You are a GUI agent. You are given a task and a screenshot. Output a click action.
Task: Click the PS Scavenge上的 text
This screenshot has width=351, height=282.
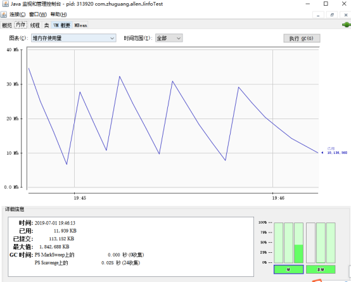point(51,263)
